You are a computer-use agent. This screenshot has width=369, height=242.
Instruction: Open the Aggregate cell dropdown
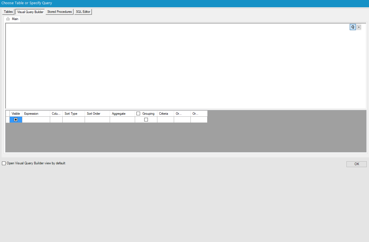(x=122, y=119)
